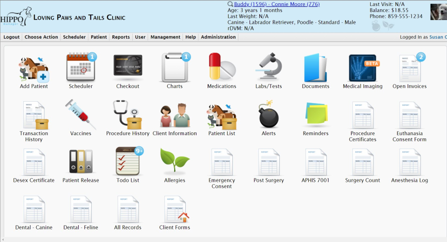447x242 pixels.
Task: Click the Hippo Manager logo
Action: pos(16,16)
